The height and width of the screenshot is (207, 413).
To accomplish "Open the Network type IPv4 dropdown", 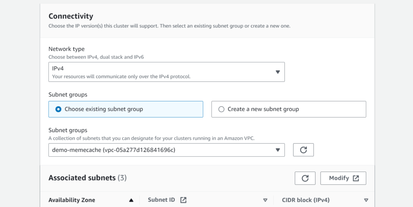I will coord(166,72).
